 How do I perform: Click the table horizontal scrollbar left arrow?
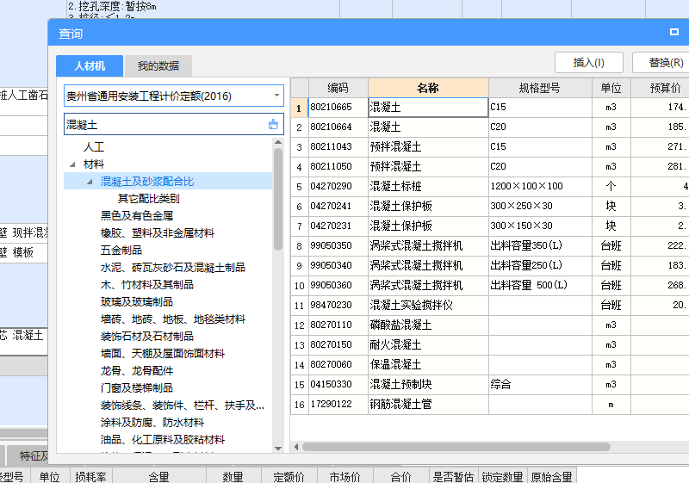[296, 447]
